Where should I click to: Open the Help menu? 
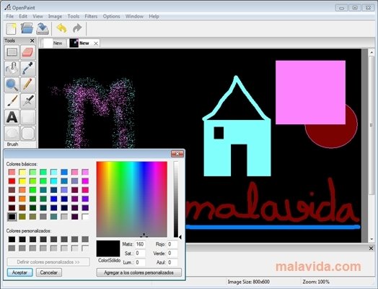point(154,17)
